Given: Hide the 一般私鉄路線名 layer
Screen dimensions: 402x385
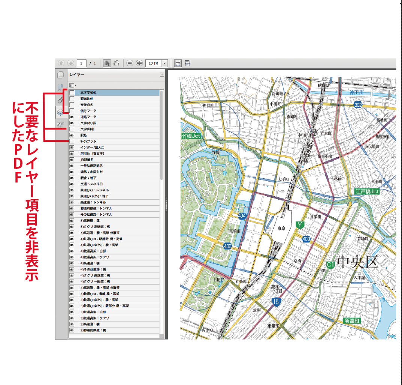Looking at the screenshot, I should pyautogui.click(x=72, y=165).
